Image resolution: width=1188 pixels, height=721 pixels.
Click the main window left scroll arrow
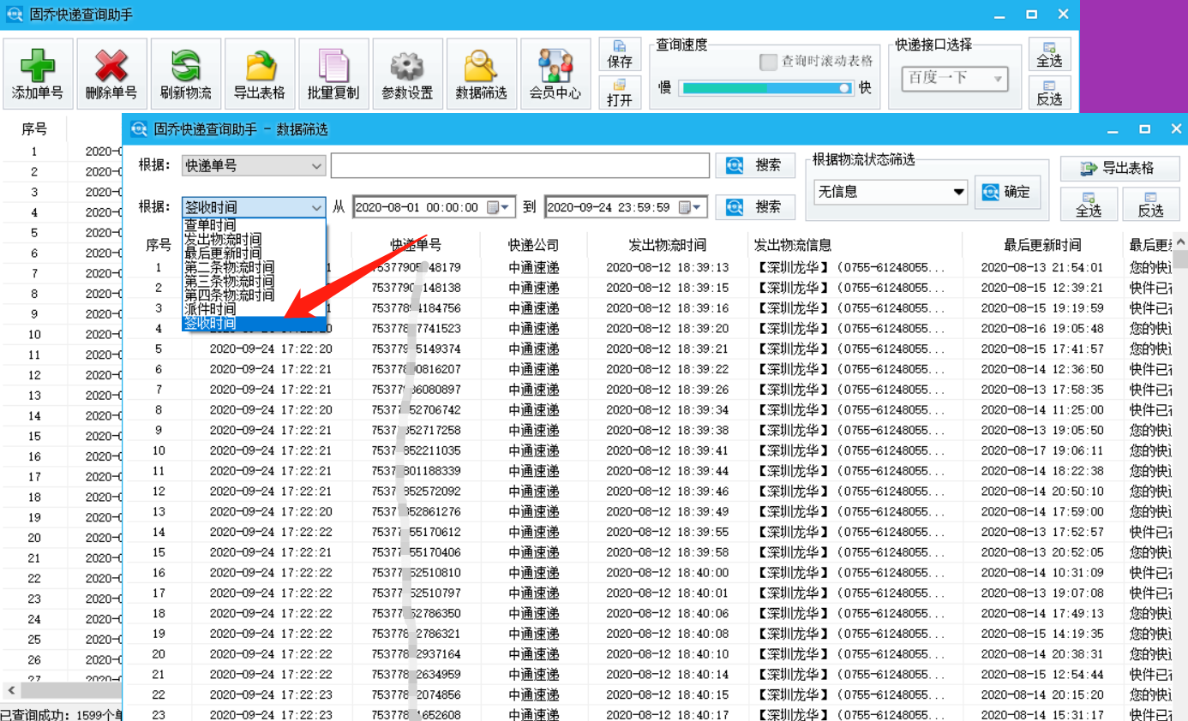click(11, 689)
